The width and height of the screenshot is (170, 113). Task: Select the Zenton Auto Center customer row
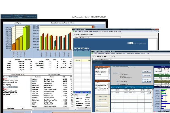tap(52, 106)
